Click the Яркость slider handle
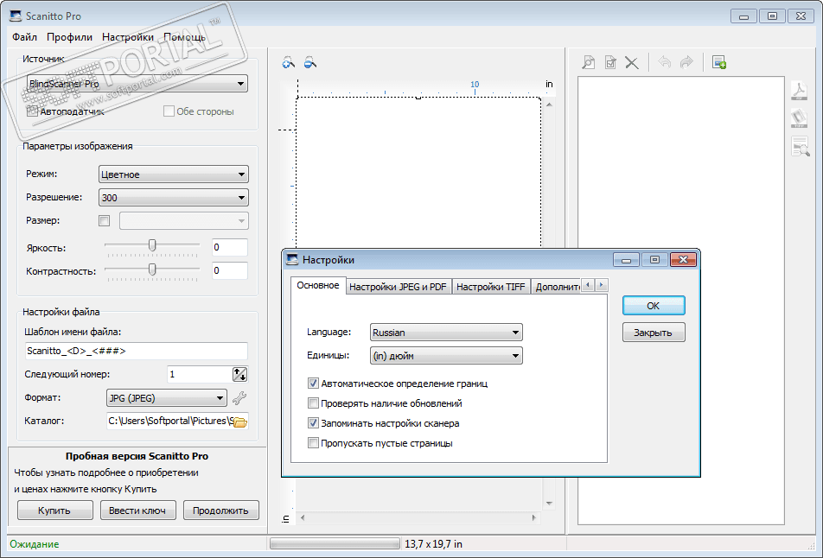823x558 pixels. (152, 246)
